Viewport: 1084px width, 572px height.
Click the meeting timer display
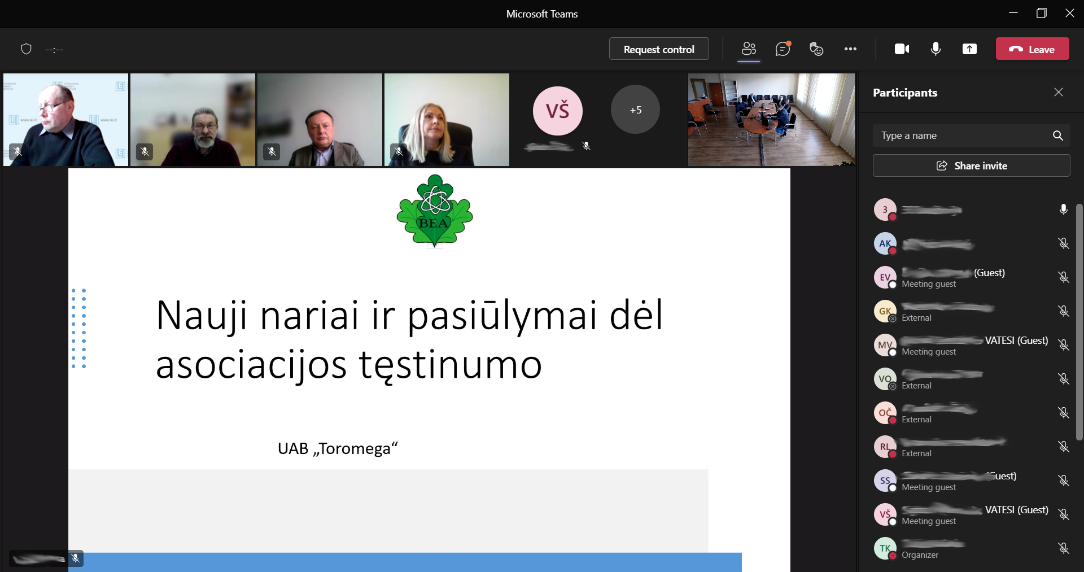point(54,50)
